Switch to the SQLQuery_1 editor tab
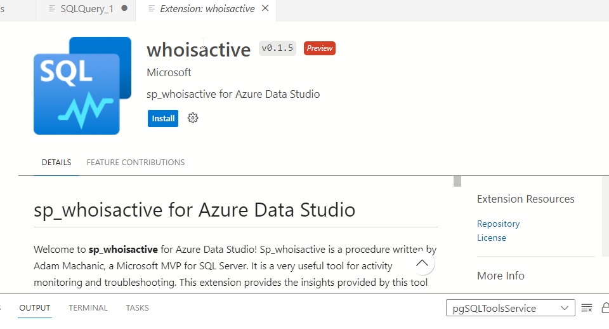The height and width of the screenshot is (329, 609). (x=84, y=9)
